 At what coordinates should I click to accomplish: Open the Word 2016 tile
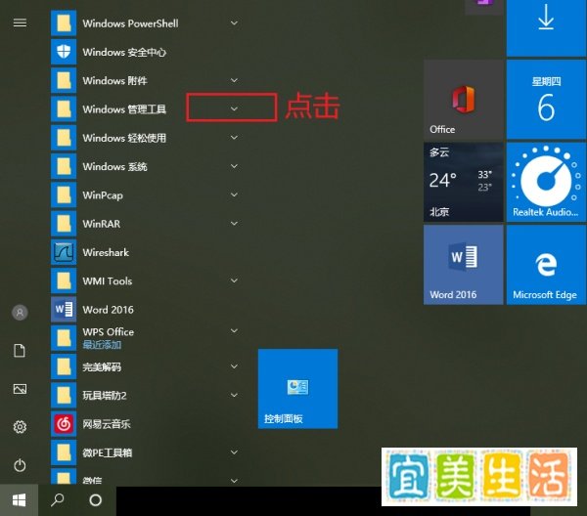pyautogui.click(x=464, y=265)
